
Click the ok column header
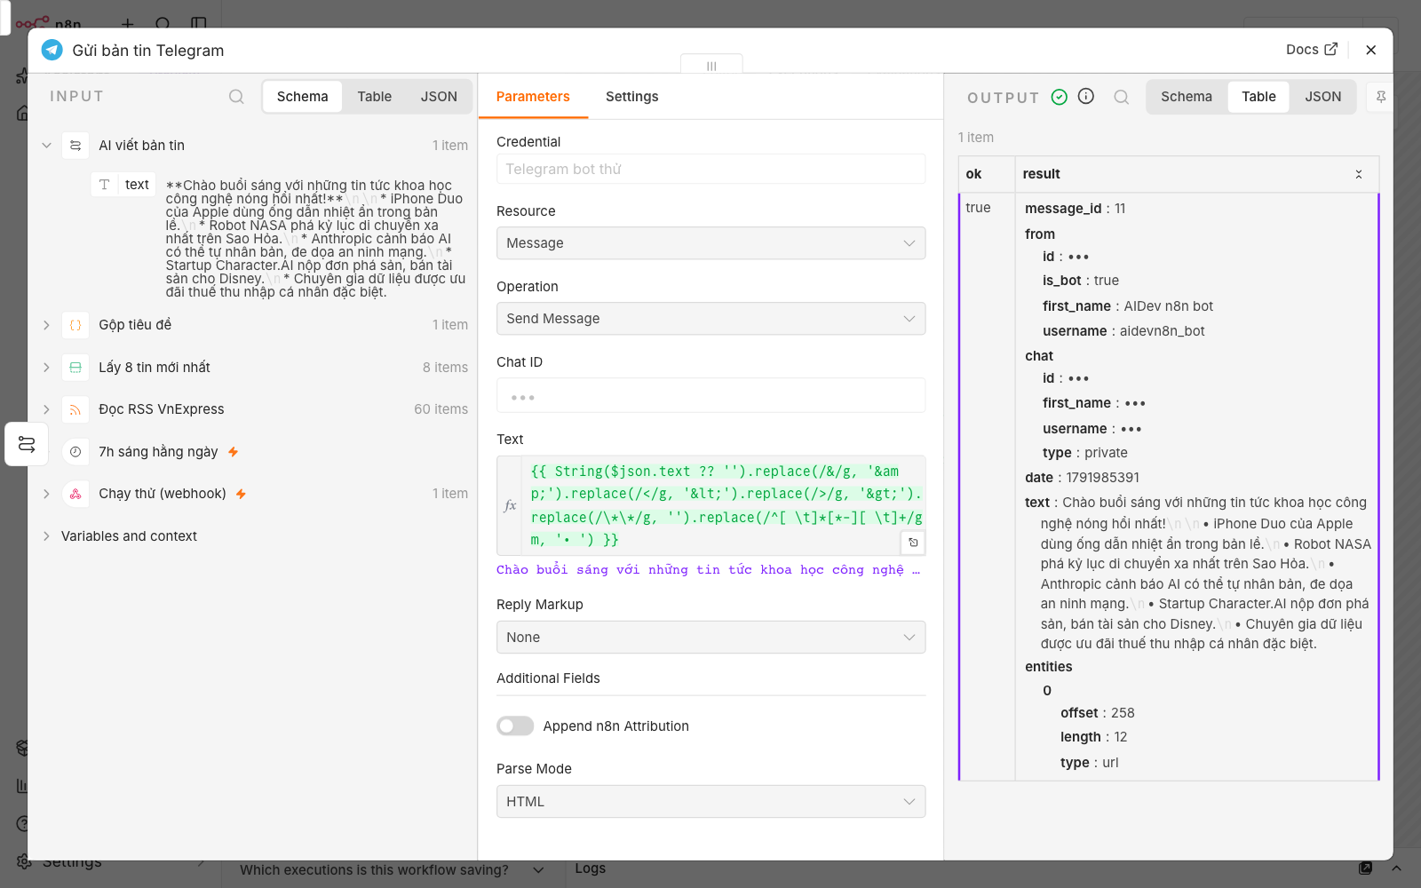pyautogui.click(x=987, y=174)
